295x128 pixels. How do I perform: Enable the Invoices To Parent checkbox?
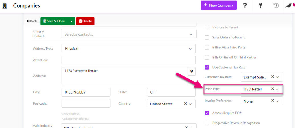[207, 27]
